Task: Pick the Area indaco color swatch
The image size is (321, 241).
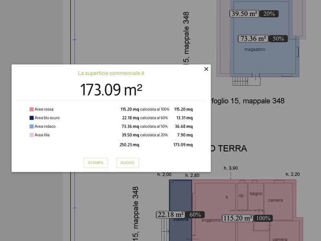Action: 31,127
